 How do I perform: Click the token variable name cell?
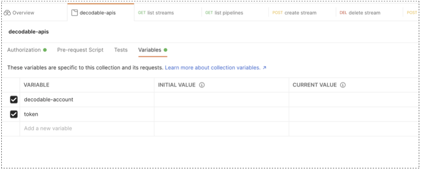pyautogui.click(x=87, y=114)
